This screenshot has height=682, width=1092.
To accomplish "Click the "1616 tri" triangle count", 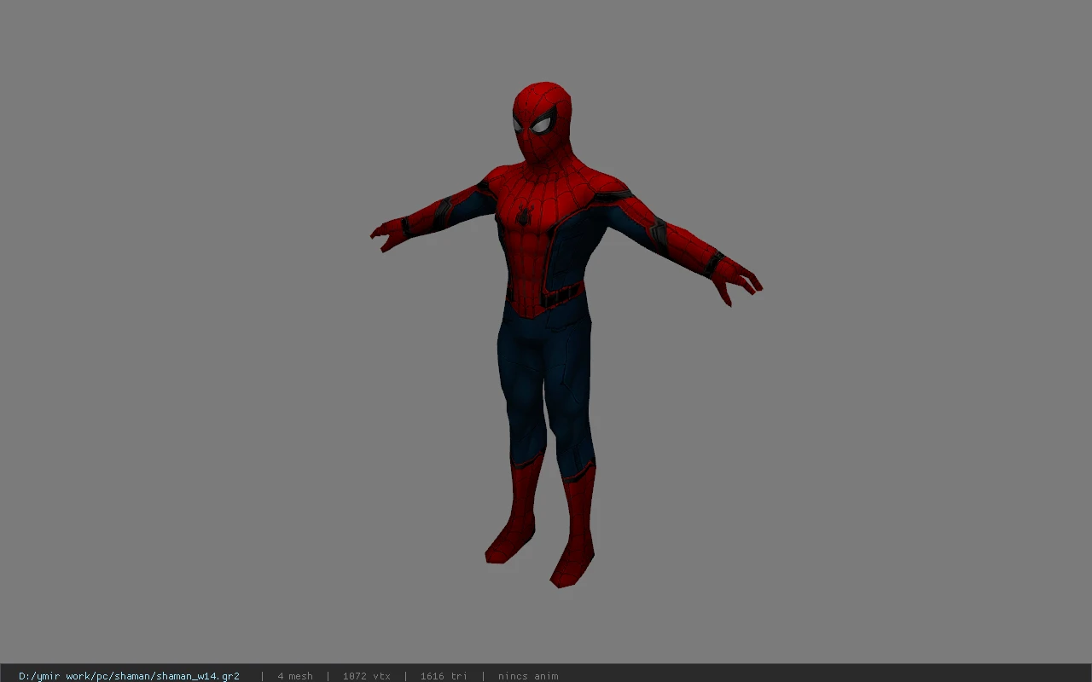I will (x=444, y=676).
